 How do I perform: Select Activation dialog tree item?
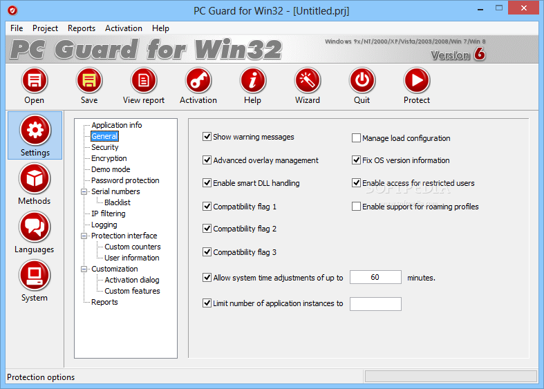132,280
